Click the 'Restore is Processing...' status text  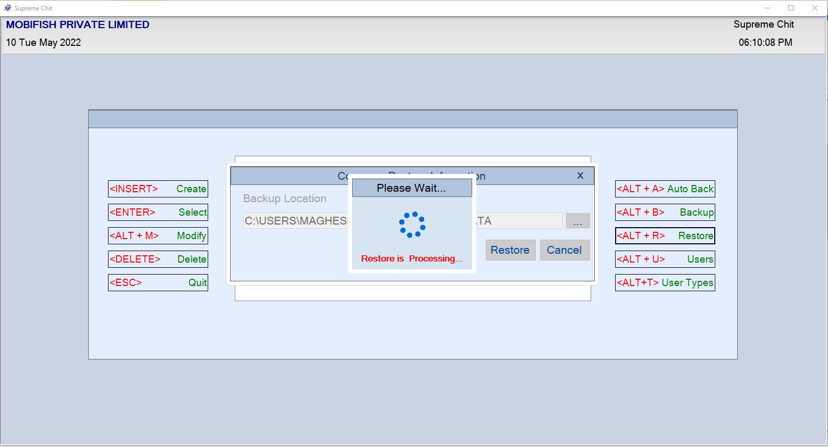(x=412, y=258)
